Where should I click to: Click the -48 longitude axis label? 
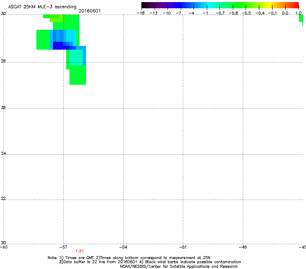243,247
